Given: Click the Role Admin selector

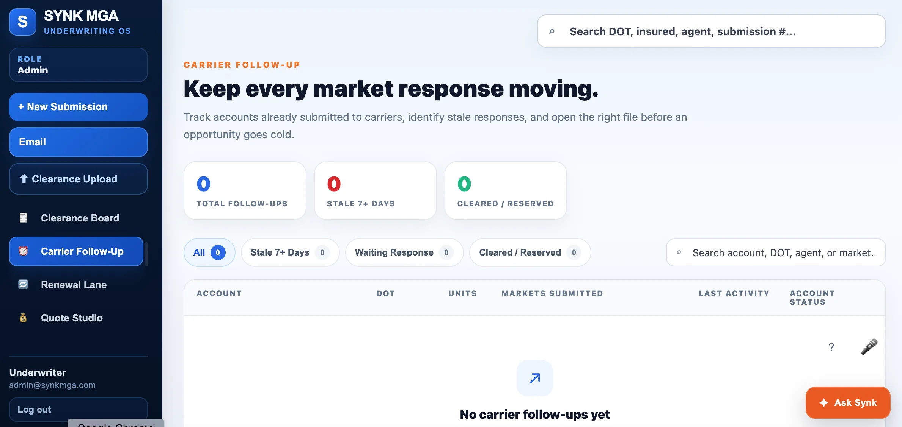Looking at the screenshot, I should 79,65.
